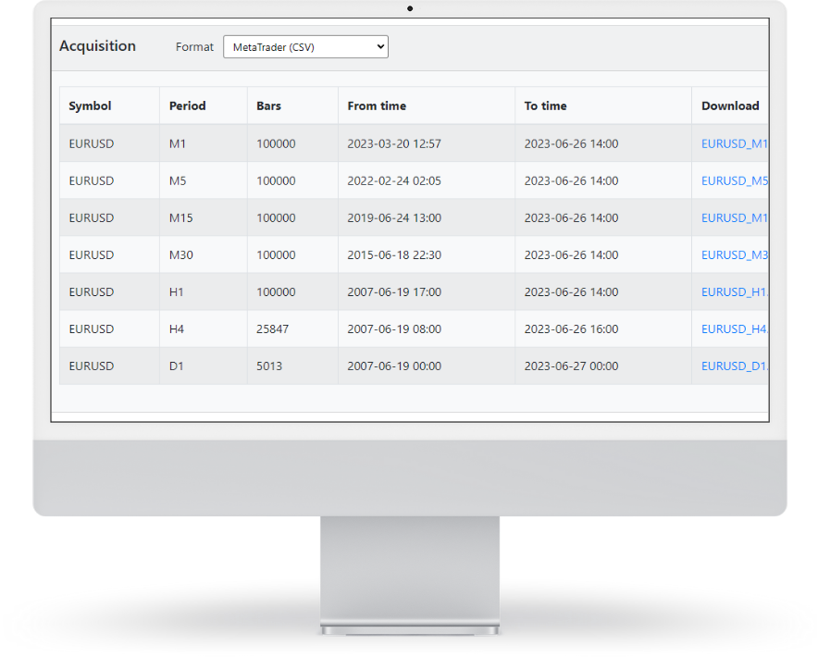Screen dimensions: 818x657
Task: Download the EURUSD H4 data file
Action: [735, 328]
